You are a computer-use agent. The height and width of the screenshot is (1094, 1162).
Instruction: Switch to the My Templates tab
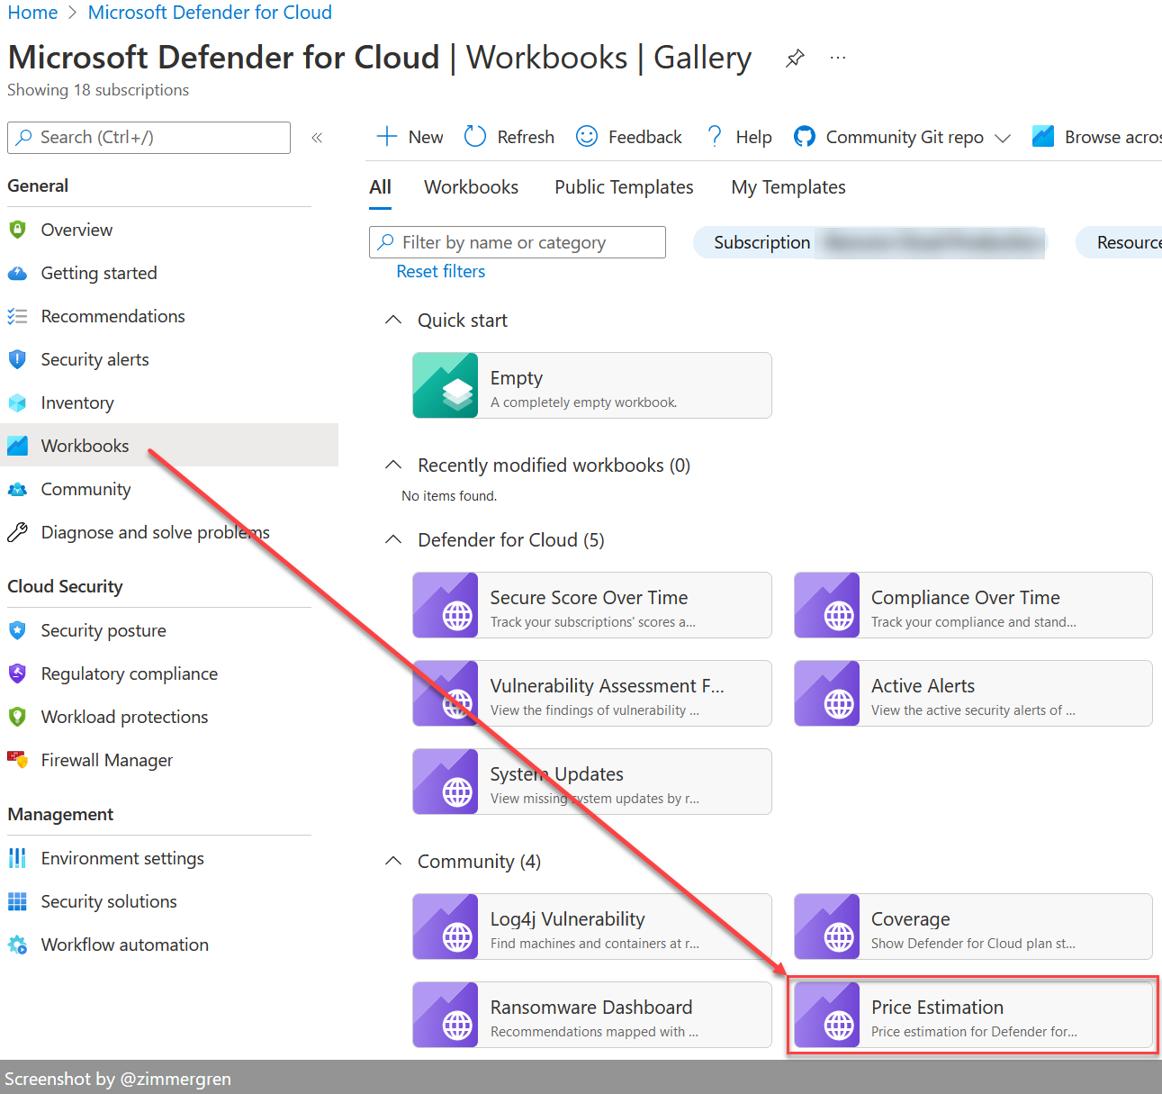pyautogui.click(x=788, y=187)
